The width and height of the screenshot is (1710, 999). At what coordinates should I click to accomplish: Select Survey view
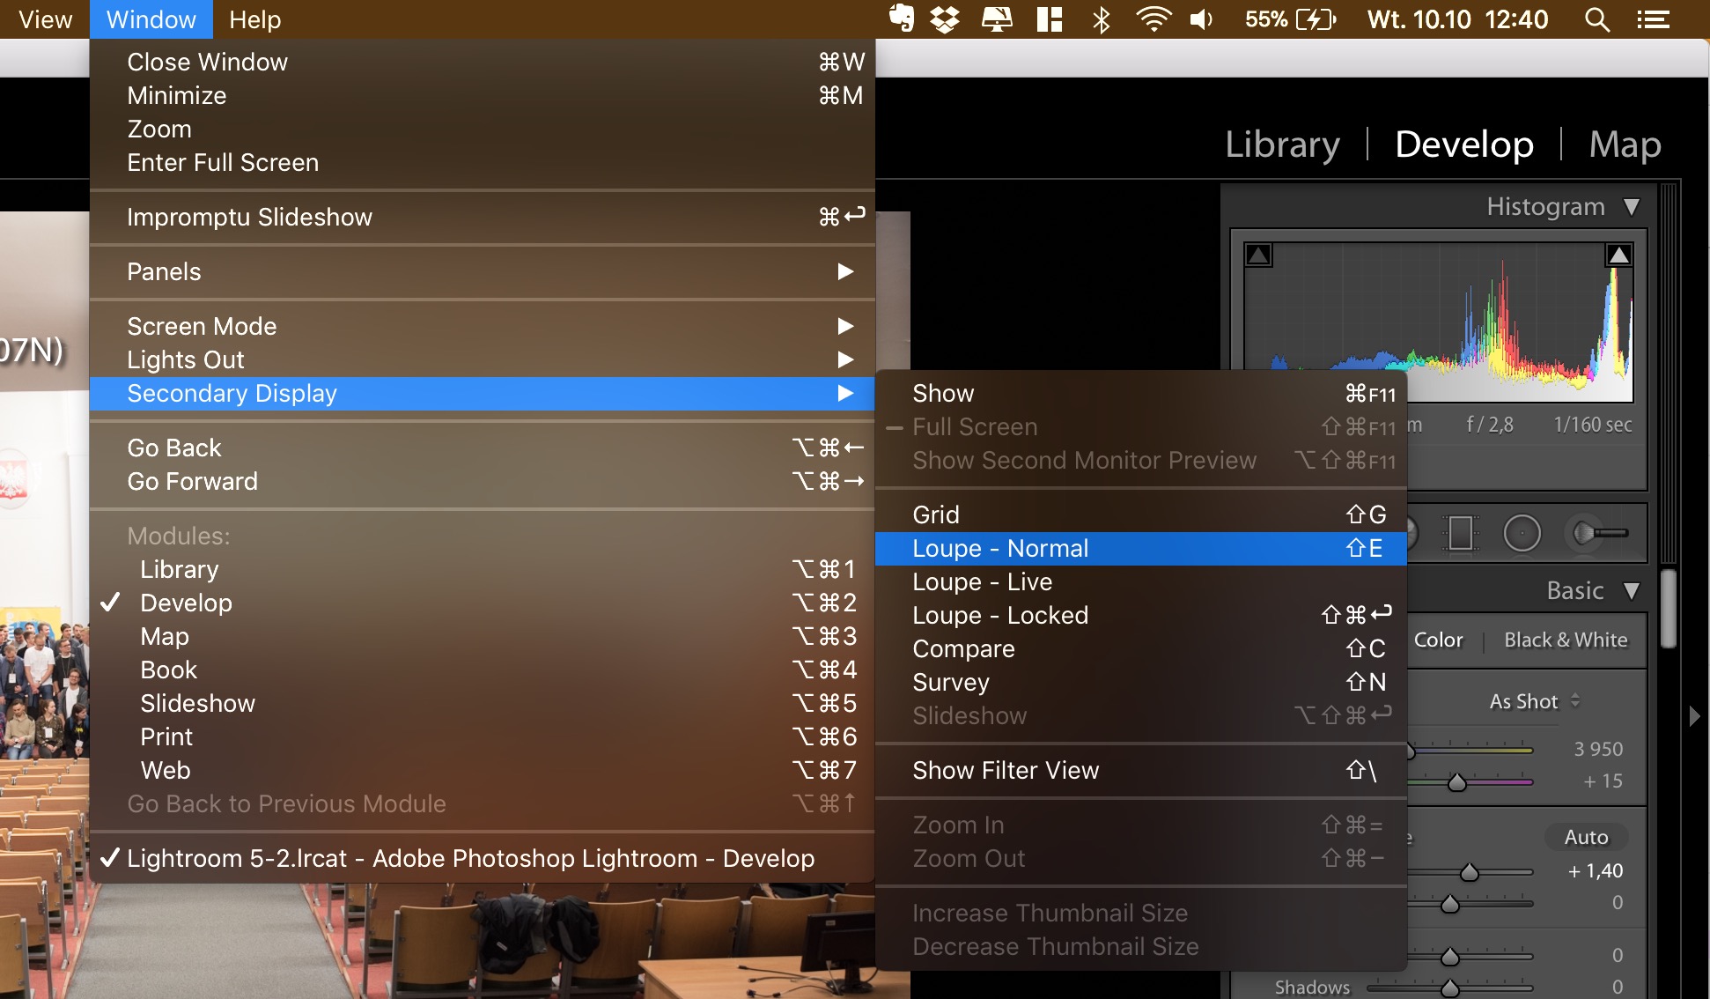click(1141, 682)
